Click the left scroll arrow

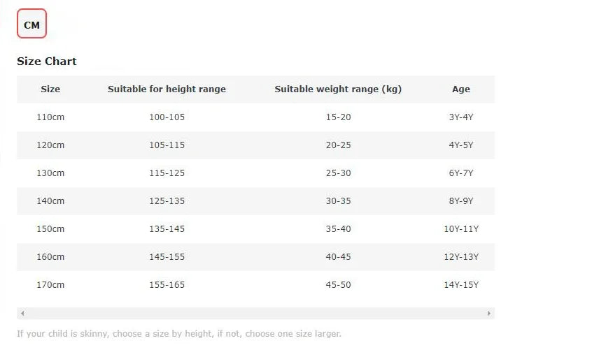pyautogui.click(x=22, y=314)
